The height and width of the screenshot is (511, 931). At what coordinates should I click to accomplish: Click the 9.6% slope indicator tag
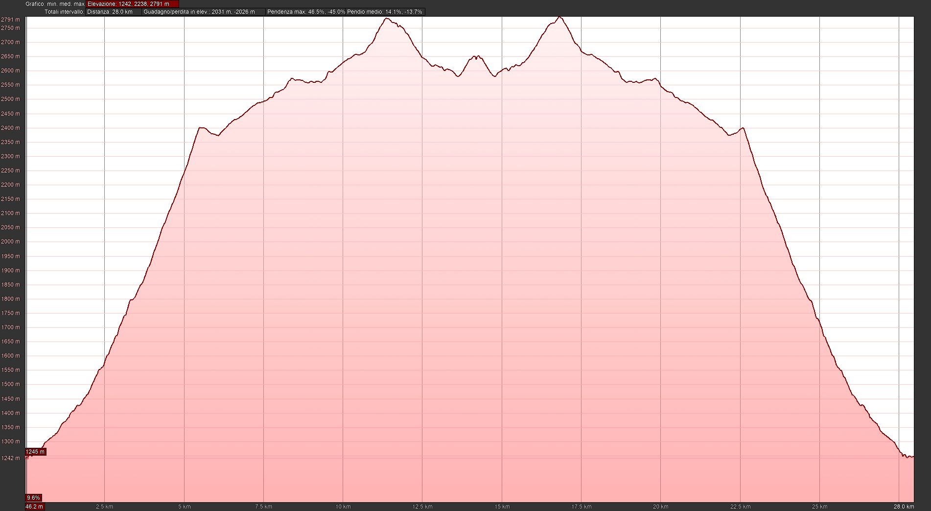coord(33,498)
